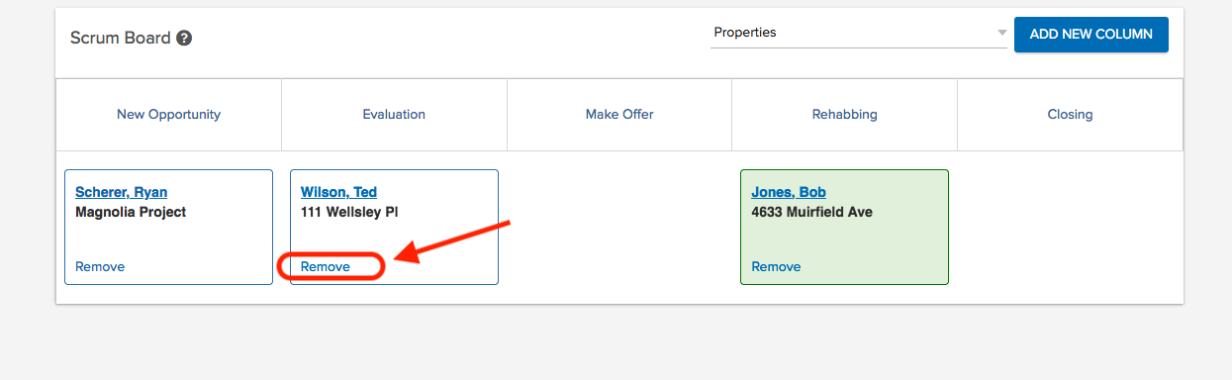Click the 111 Wellsley Pl card text
This screenshot has width=1232, height=380.
click(349, 212)
